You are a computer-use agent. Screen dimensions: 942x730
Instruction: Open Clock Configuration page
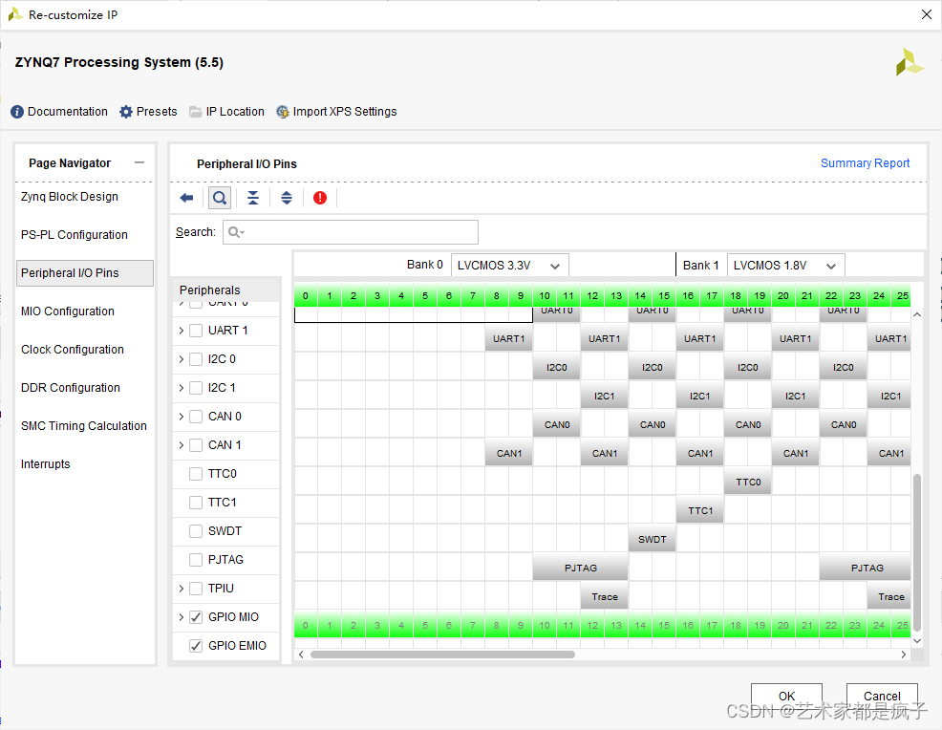point(73,350)
